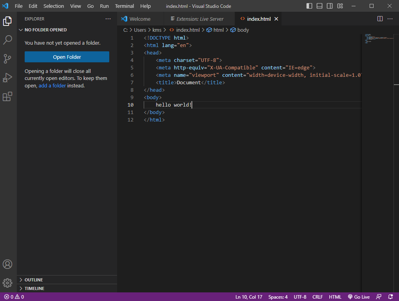Open the Search view icon
The width and height of the screenshot is (399, 301).
(x=7, y=40)
